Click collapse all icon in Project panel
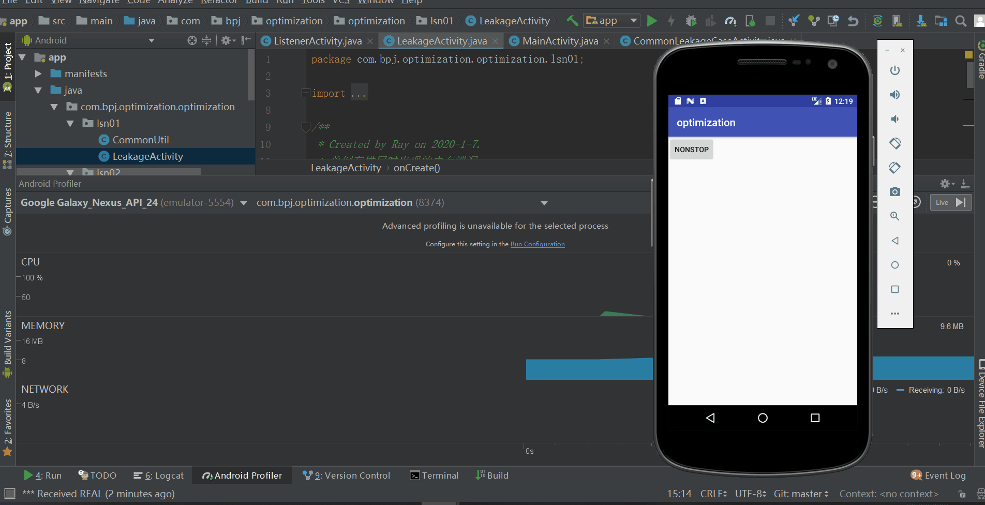The height and width of the screenshot is (505, 985). coord(206,40)
